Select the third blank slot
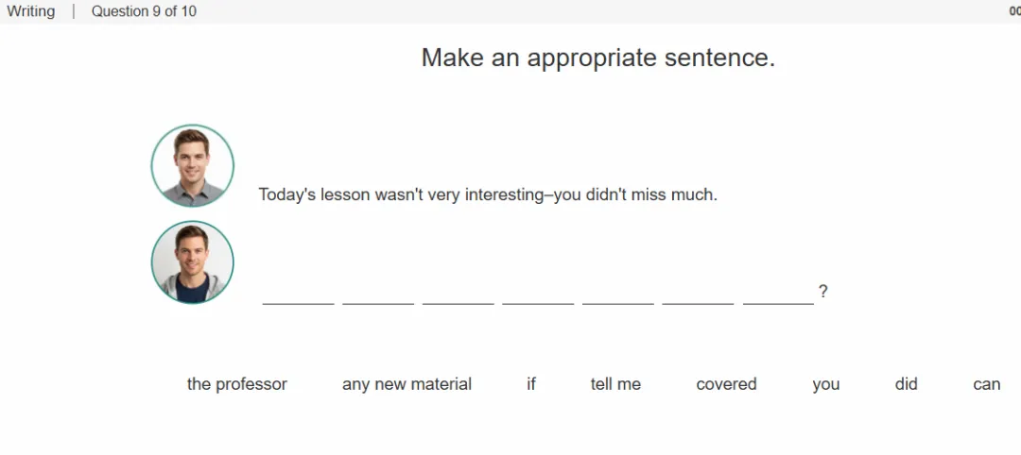 pos(459,294)
